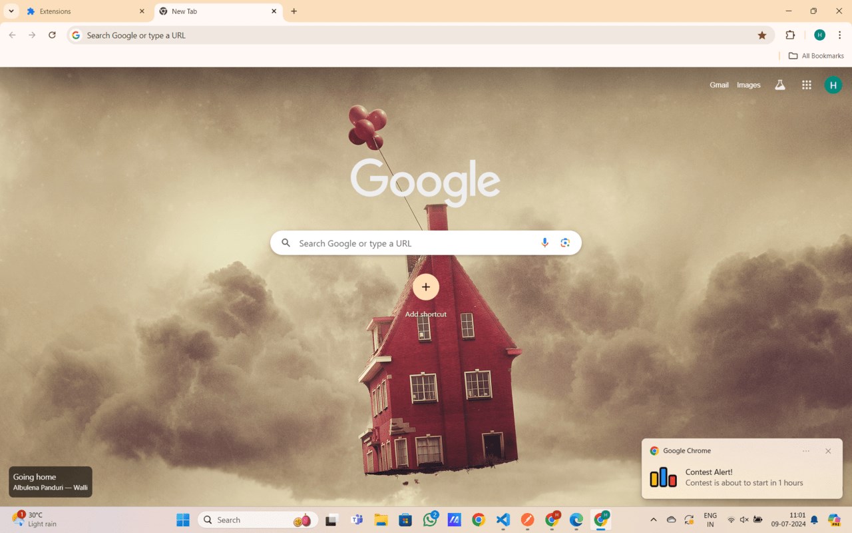Image resolution: width=852 pixels, height=533 pixels.
Task: Switch ENG IN input language
Action: pyautogui.click(x=710, y=520)
